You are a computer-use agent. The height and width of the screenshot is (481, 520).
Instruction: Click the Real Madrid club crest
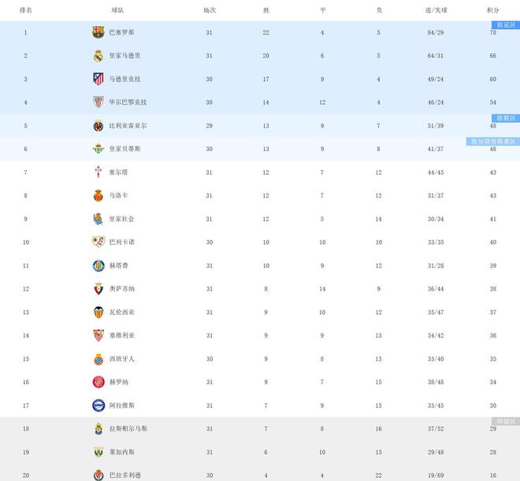point(98,56)
